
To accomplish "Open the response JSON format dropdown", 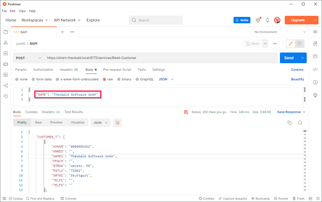I will click(101, 123).
